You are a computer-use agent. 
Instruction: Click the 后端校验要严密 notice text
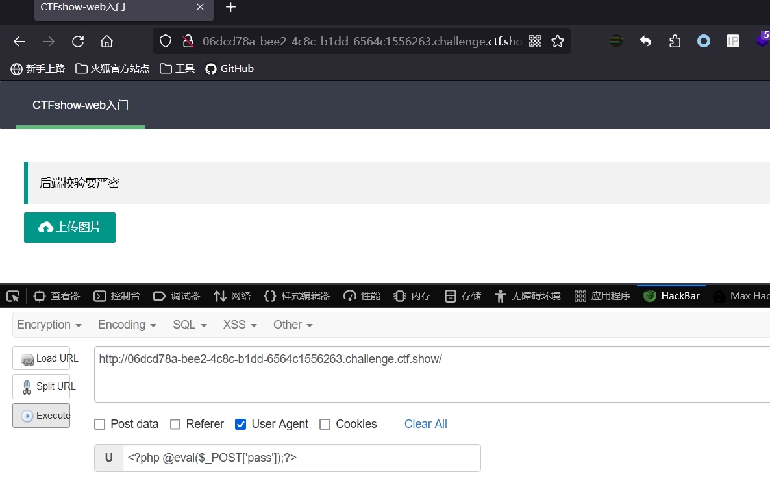[80, 183]
